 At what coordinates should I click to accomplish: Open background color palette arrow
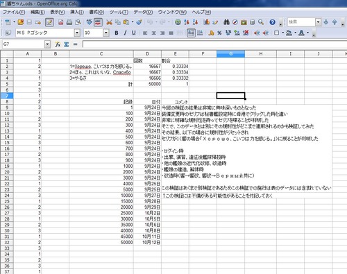(x=295, y=33)
